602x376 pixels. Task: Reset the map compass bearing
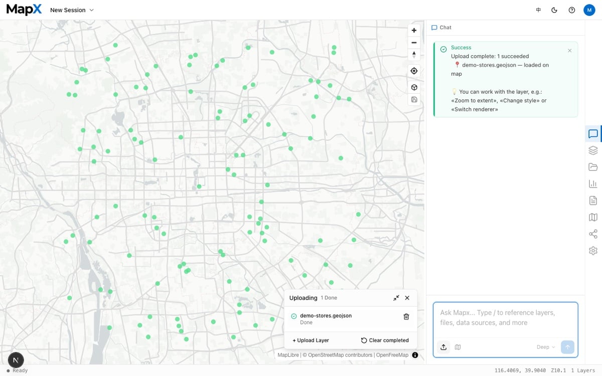point(414,55)
